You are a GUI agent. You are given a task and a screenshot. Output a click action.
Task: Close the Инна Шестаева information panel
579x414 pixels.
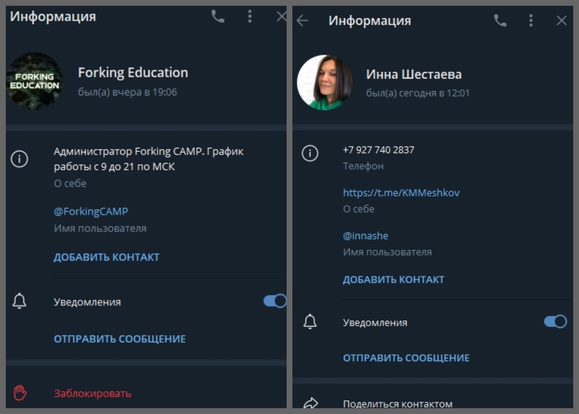[561, 20]
